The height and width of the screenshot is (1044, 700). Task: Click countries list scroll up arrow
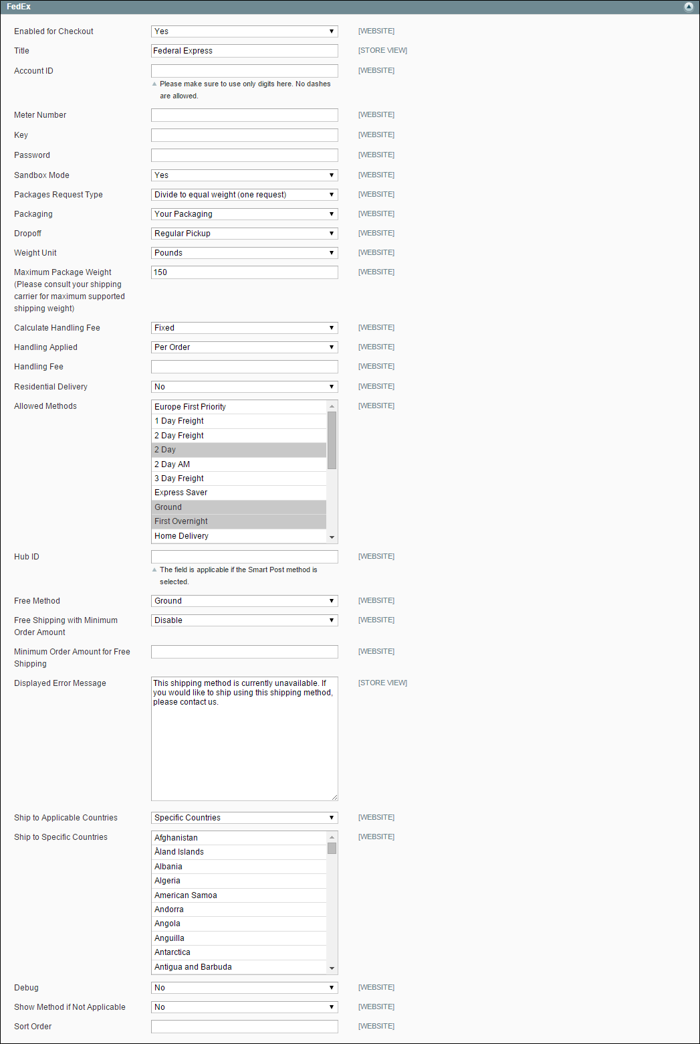tap(332, 837)
